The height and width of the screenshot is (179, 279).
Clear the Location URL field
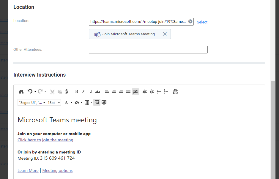pyautogui.click(x=190, y=21)
